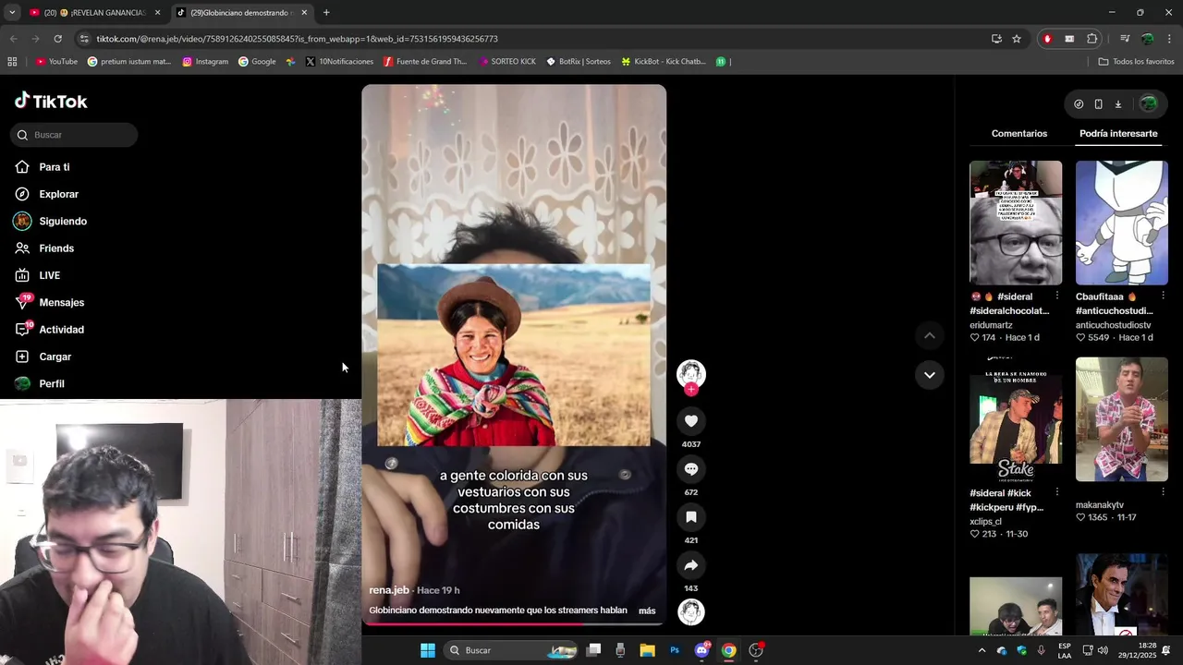Open the Chrome extensions puzzle icon

1092,39
